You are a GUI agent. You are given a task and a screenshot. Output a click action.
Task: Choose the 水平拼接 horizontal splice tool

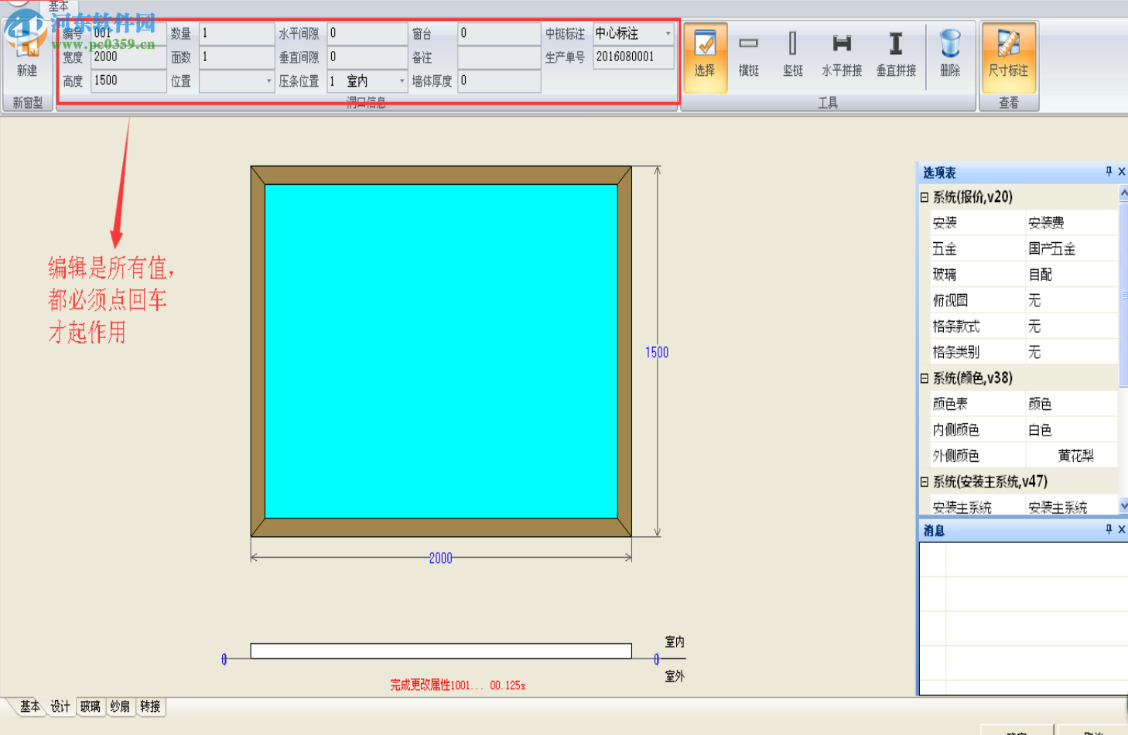coord(842,56)
